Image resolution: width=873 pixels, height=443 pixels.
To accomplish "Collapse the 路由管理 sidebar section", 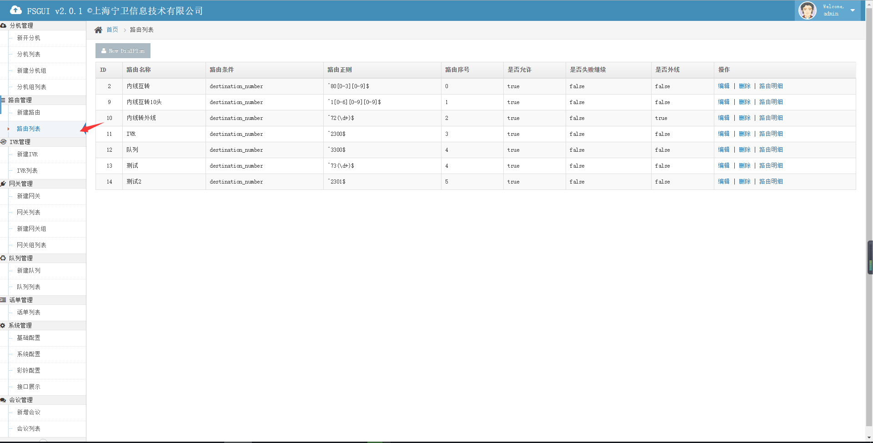I will click(x=20, y=100).
